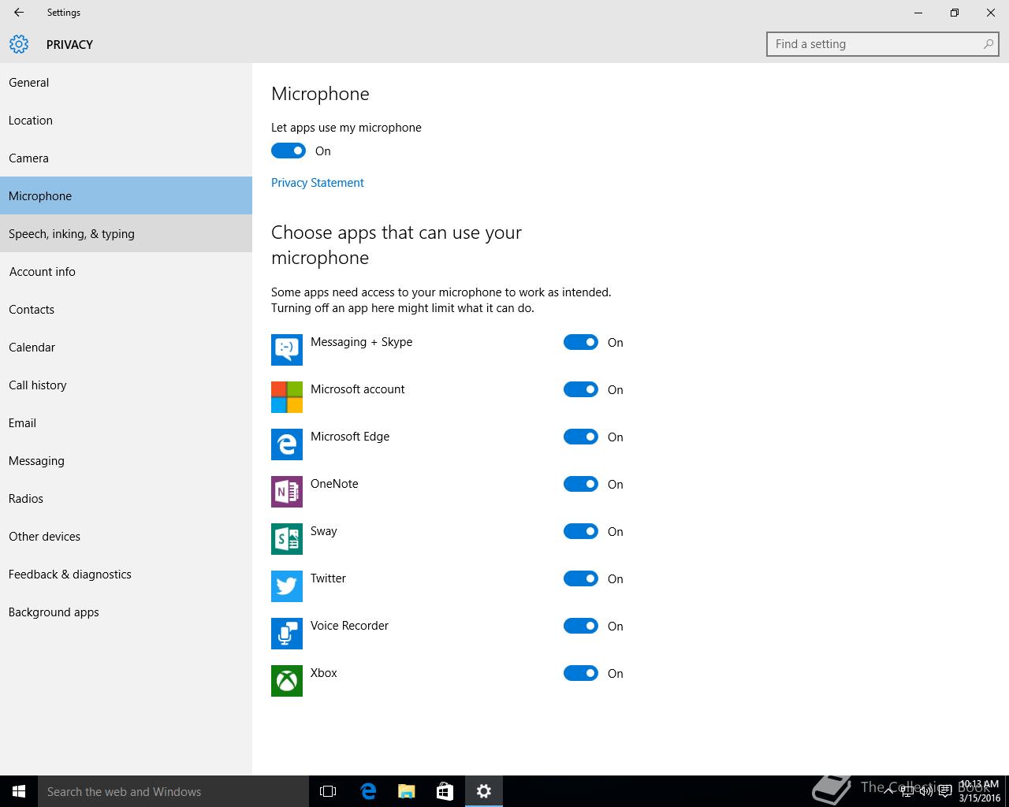
Task: Click the Xbox app name
Action: click(324, 673)
